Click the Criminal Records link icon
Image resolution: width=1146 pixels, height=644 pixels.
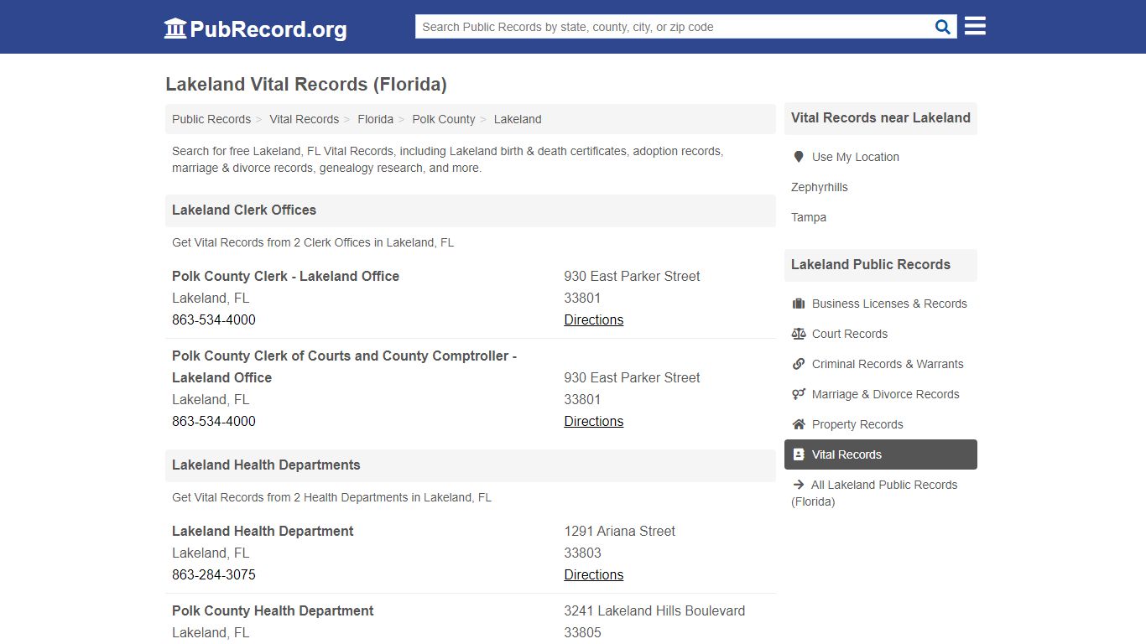tap(799, 364)
